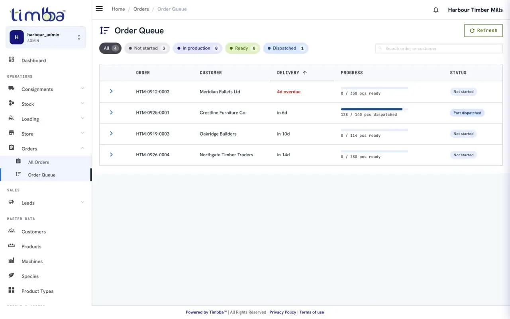Image resolution: width=510 pixels, height=319 pixels.
Task: Click the Store icon in sidebar
Action: pyautogui.click(x=12, y=133)
